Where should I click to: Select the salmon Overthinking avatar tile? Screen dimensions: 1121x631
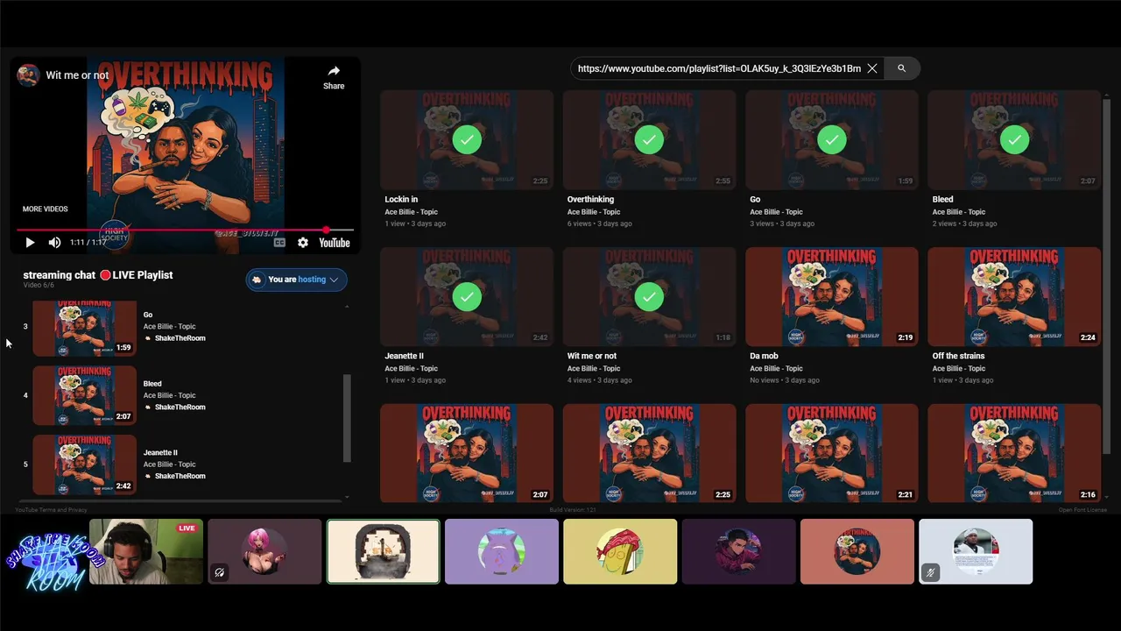[857, 551]
